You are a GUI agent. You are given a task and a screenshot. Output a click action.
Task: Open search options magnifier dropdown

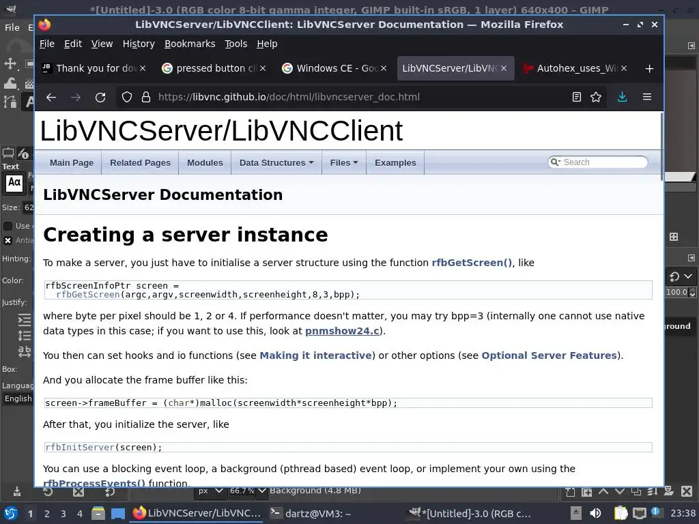pos(556,162)
